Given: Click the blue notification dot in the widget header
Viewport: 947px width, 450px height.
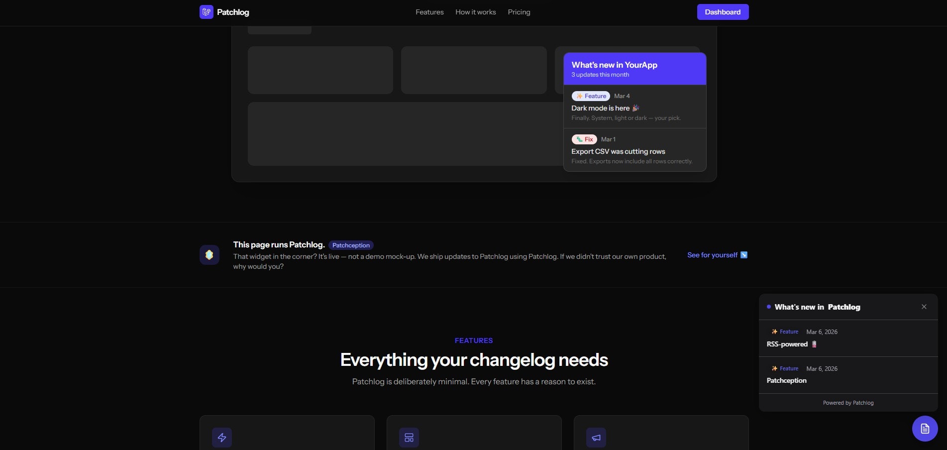Looking at the screenshot, I should point(768,307).
